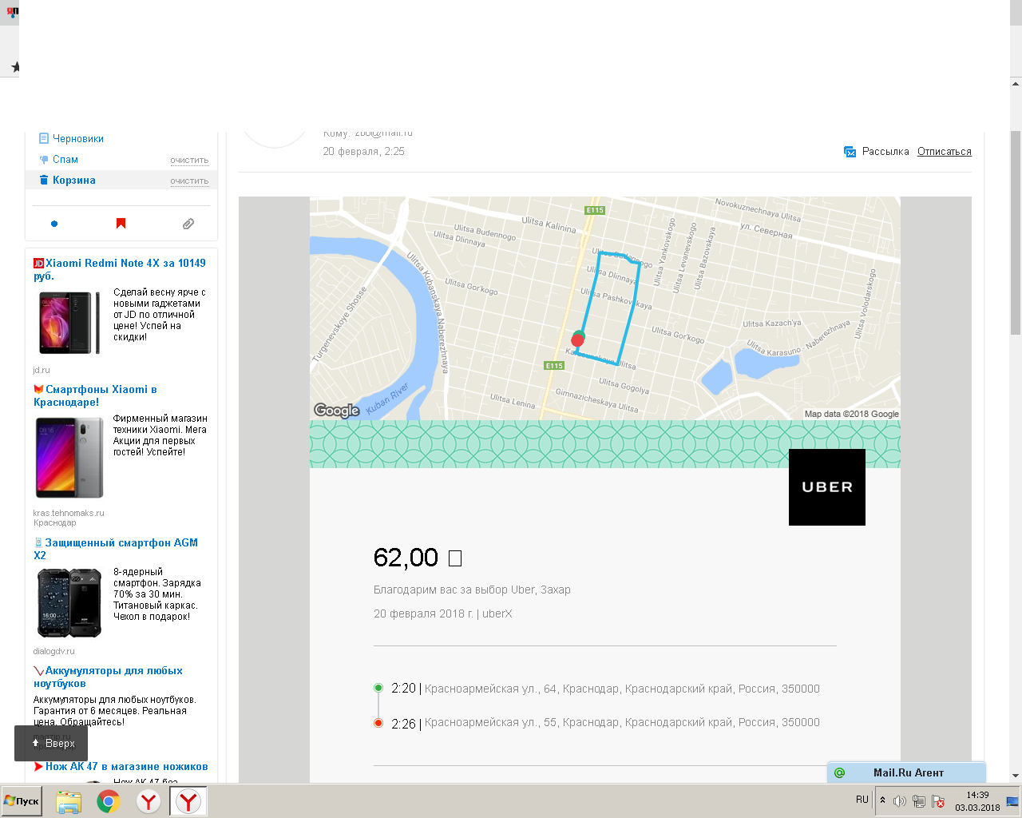Click the Черновики document icon
The height and width of the screenshot is (818, 1022).
[44, 138]
